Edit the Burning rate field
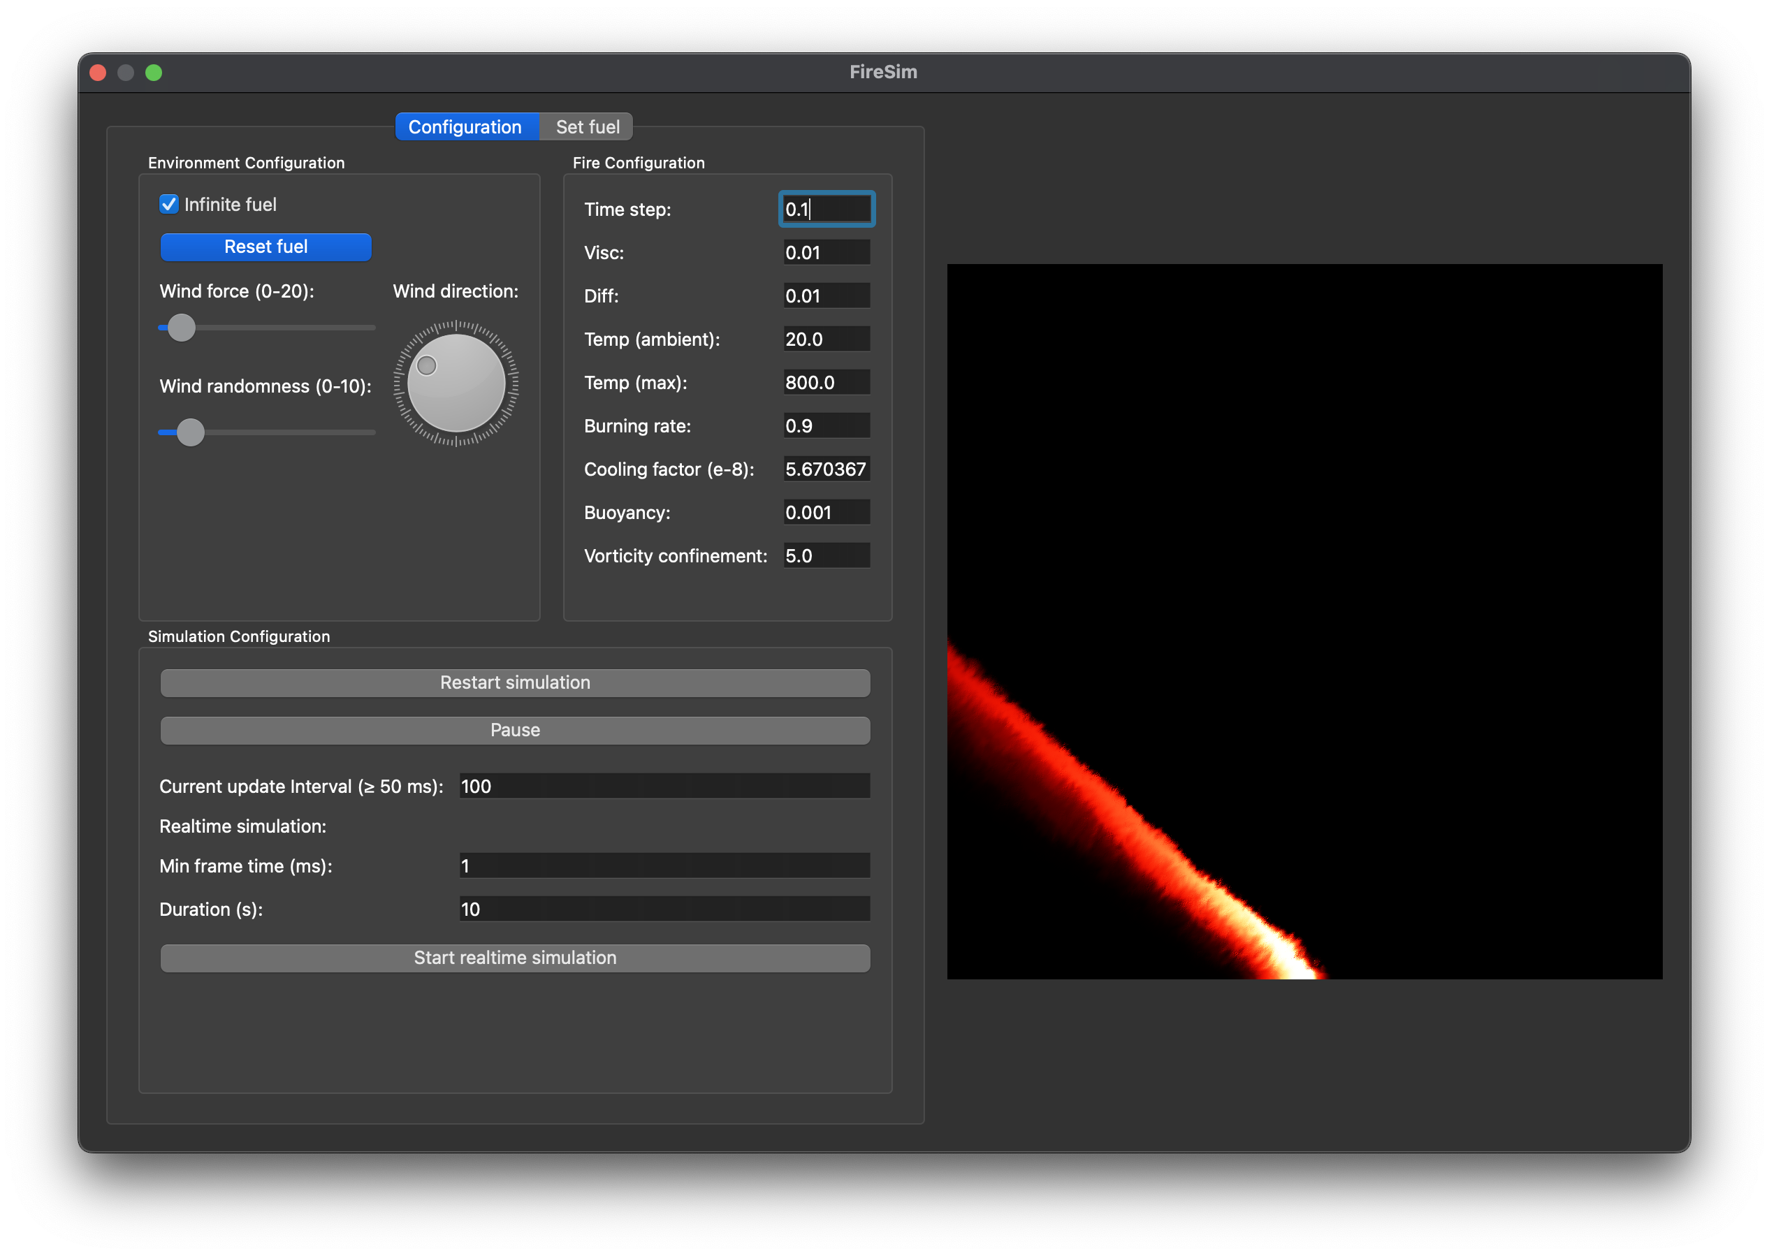This screenshot has width=1769, height=1256. [826, 426]
